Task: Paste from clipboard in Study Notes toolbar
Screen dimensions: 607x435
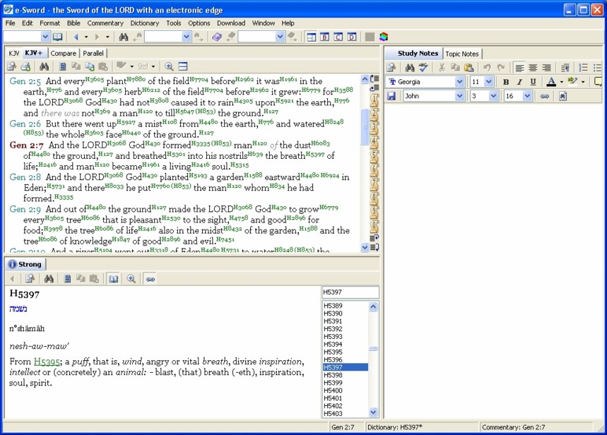Action: click(469, 68)
